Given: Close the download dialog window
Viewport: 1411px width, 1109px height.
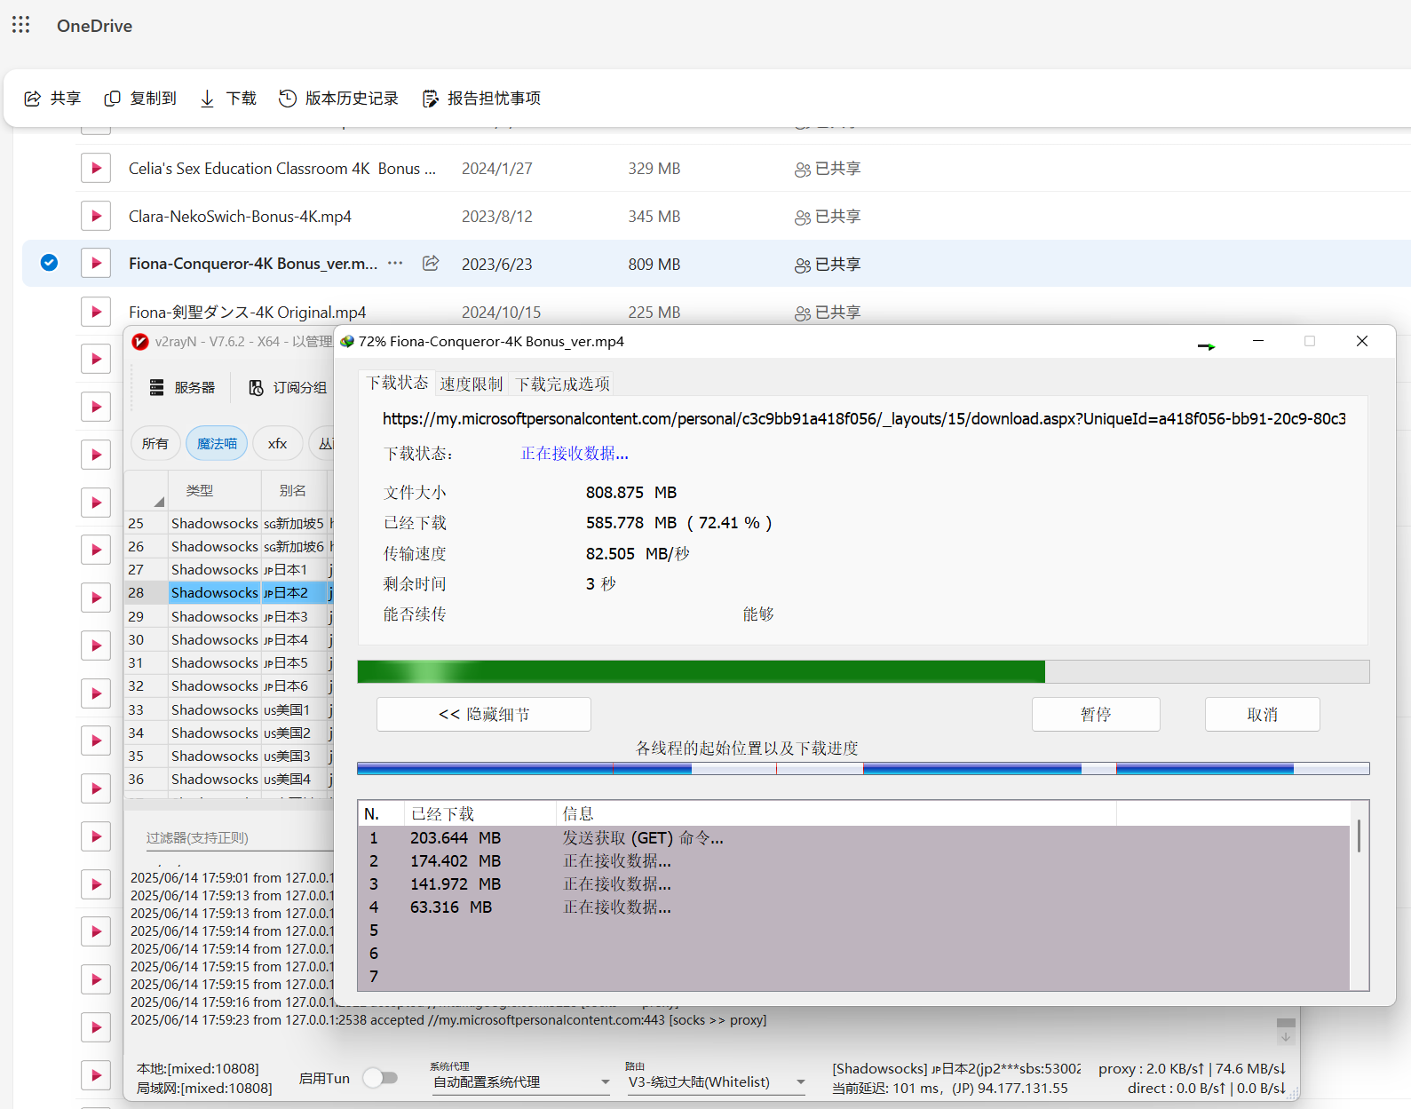Looking at the screenshot, I should tap(1362, 341).
